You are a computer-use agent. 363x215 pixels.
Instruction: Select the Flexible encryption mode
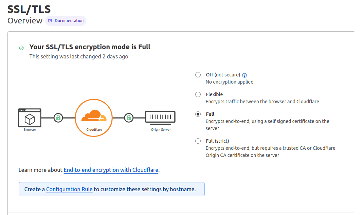pyautogui.click(x=198, y=94)
